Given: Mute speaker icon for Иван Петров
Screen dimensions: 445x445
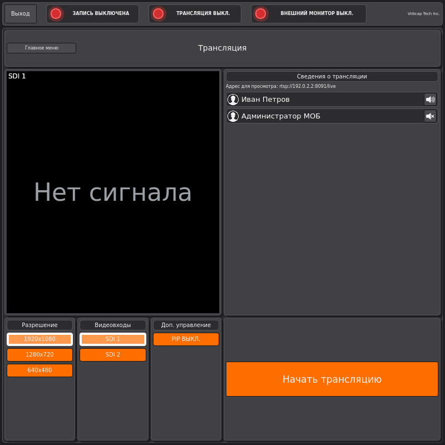Looking at the screenshot, I should click(x=430, y=100).
